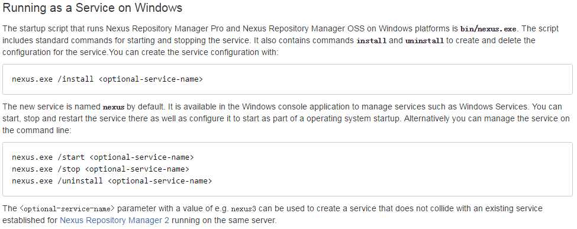Click the bold 'uninstall' command word
577x229 pixels.
pos(424,41)
